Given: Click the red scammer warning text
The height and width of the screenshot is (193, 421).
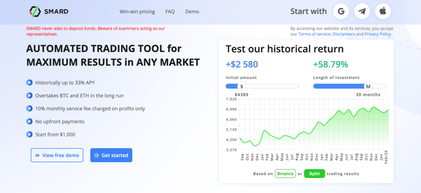Looking at the screenshot, I should coord(95,31).
